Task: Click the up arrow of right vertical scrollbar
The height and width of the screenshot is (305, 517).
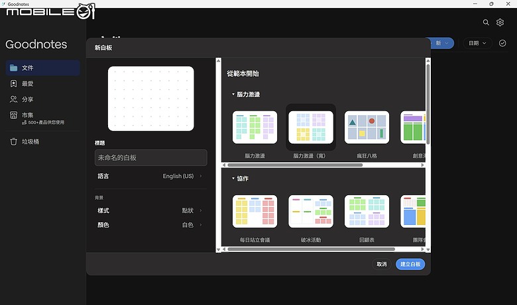Action: point(428,61)
